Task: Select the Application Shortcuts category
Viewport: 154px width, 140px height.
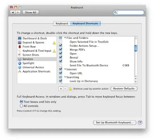Action: pos(37,72)
